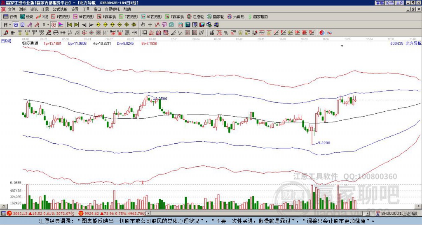Click the colored flag icon
Image resolution: width=422 pixels, height=225 pixels.
coord(61,25)
